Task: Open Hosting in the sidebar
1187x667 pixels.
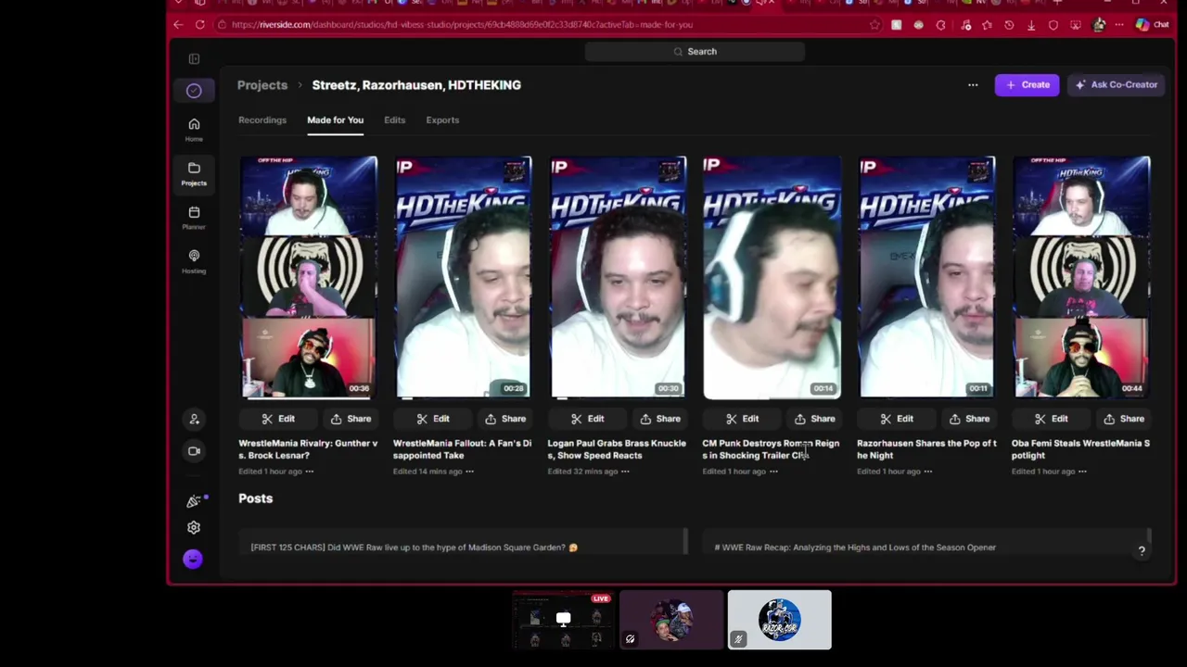Action: pos(194,261)
